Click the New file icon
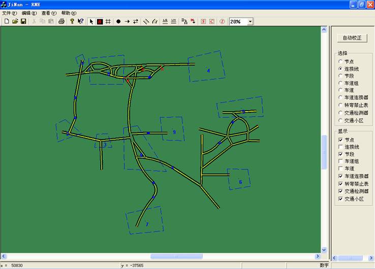The image size is (375, 269). 7,22
